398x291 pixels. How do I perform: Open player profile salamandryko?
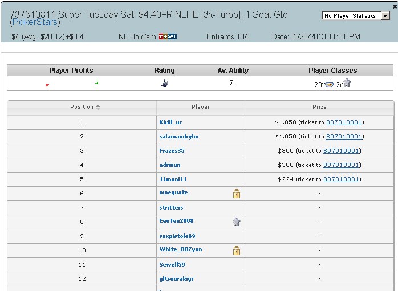[x=179, y=136]
